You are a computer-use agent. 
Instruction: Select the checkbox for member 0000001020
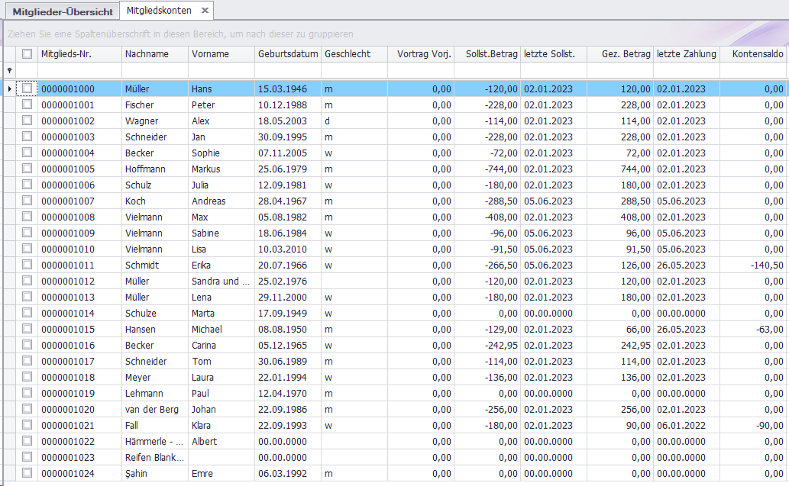click(x=27, y=409)
